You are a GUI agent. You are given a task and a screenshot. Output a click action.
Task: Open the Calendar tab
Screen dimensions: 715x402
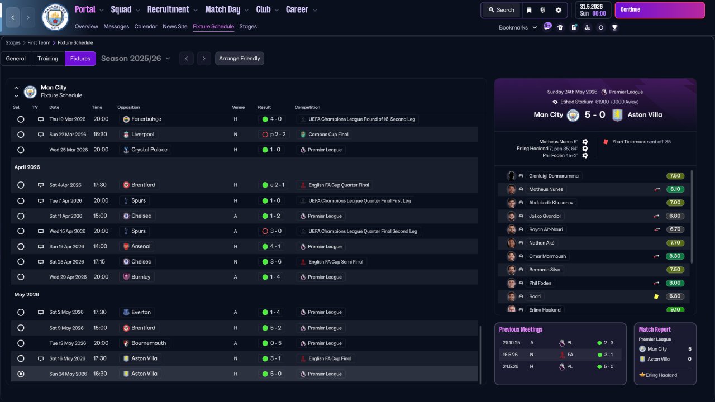tap(146, 26)
